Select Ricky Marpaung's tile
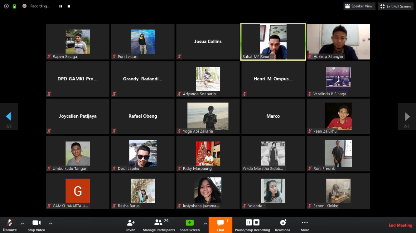Viewport: 416px width, 233px height. click(208, 154)
